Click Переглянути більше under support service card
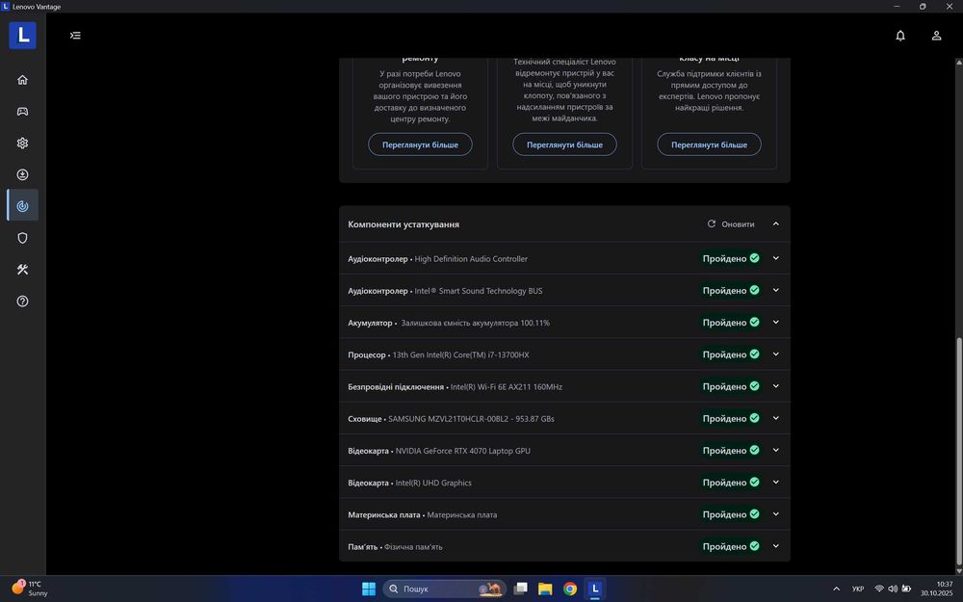The height and width of the screenshot is (602, 963). pos(709,144)
